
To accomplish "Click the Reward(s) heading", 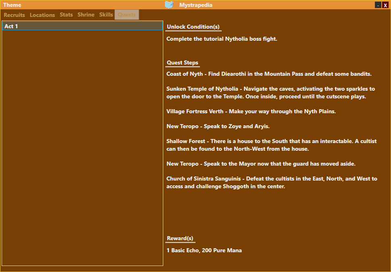I will (x=180, y=238).
